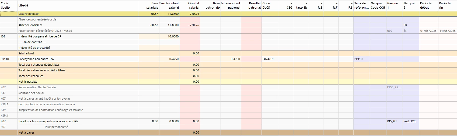Click the "Code libellé" column header
Viewport: 457px width, 136px height.
(9, 5)
